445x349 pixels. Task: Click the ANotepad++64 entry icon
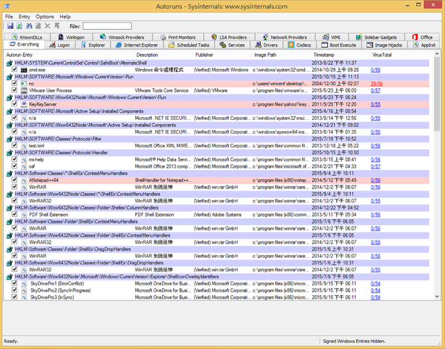coord(24,180)
